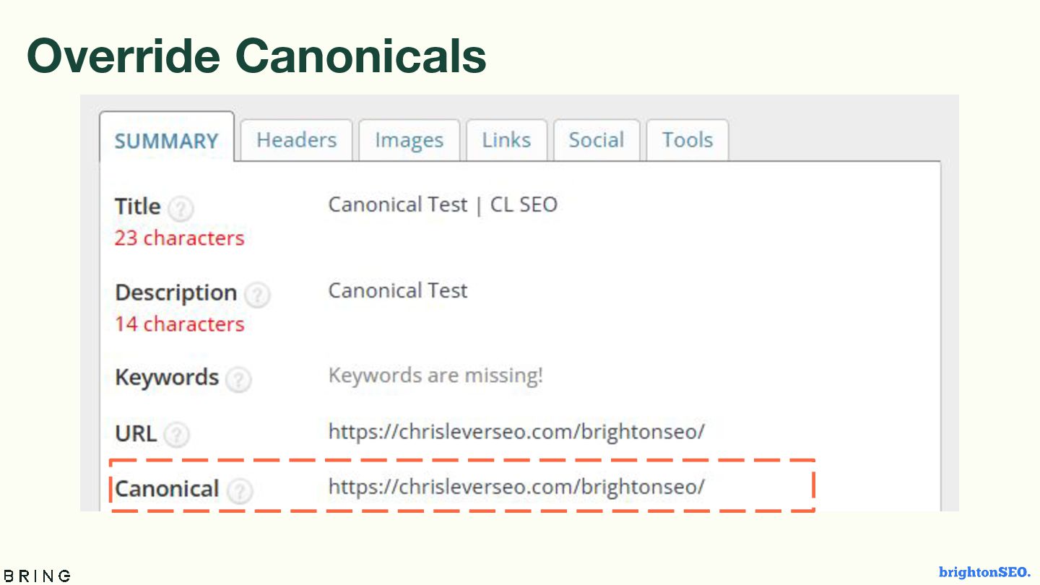Select the Social tab
This screenshot has width=1040, height=585.
coord(596,140)
